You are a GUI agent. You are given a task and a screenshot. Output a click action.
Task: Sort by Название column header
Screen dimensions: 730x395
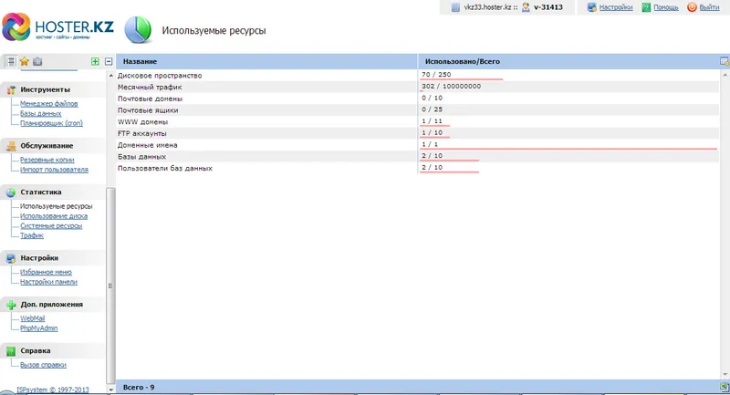(266, 61)
